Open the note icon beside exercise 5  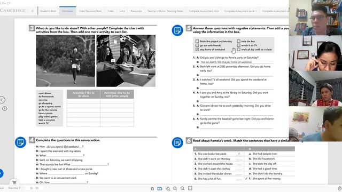(x=177, y=30)
